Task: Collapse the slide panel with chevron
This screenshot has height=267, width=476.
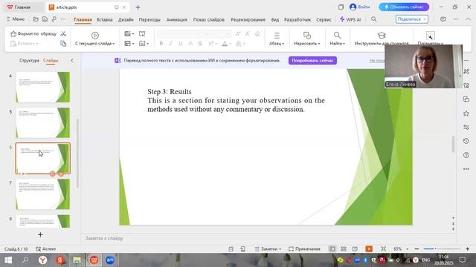Action: tap(72, 61)
